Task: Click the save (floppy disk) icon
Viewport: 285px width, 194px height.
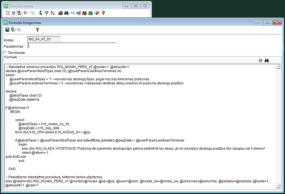Action: coord(7,30)
